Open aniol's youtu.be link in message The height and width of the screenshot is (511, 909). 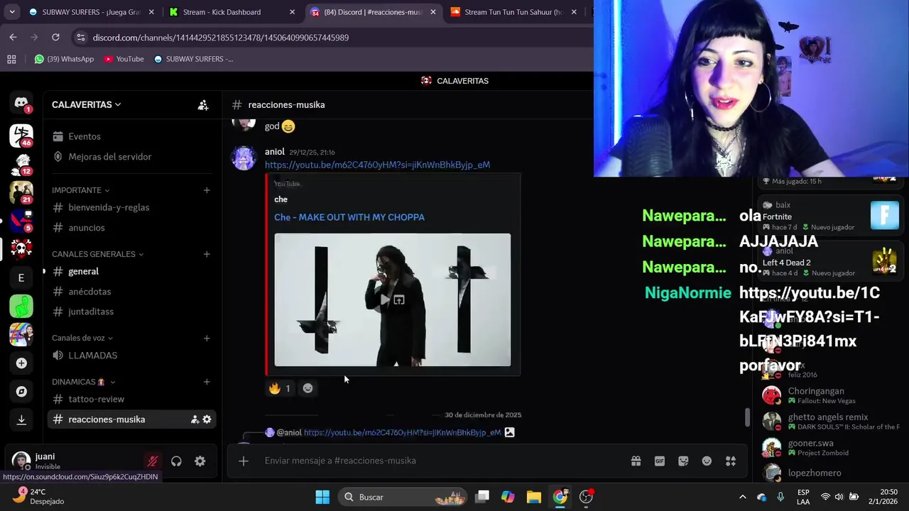click(x=377, y=165)
